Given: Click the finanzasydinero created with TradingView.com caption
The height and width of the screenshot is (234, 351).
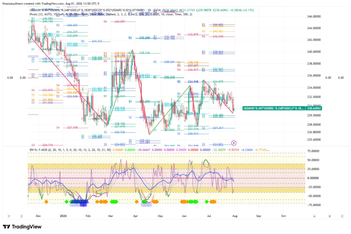Looking at the screenshot, I should tap(51, 3).
